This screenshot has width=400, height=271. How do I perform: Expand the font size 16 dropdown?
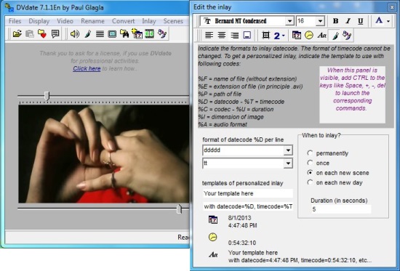coord(320,21)
